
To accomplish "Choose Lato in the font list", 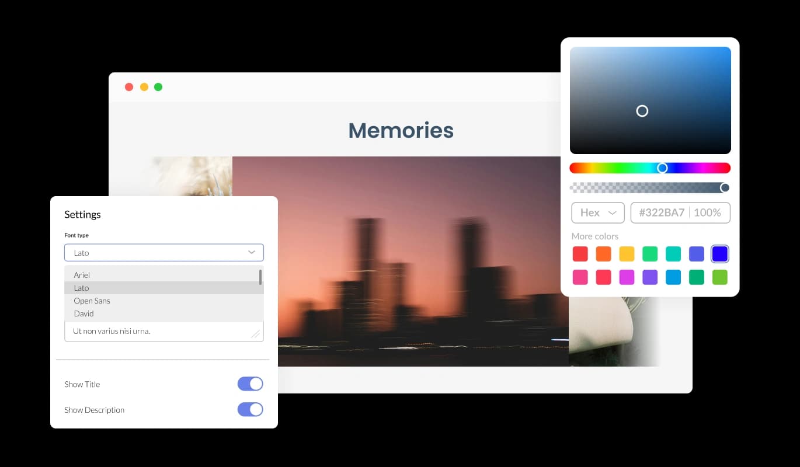I will (164, 288).
